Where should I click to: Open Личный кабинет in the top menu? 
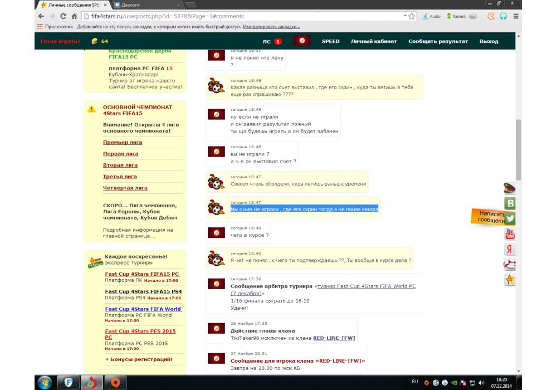pyautogui.click(x=374, y=41)
